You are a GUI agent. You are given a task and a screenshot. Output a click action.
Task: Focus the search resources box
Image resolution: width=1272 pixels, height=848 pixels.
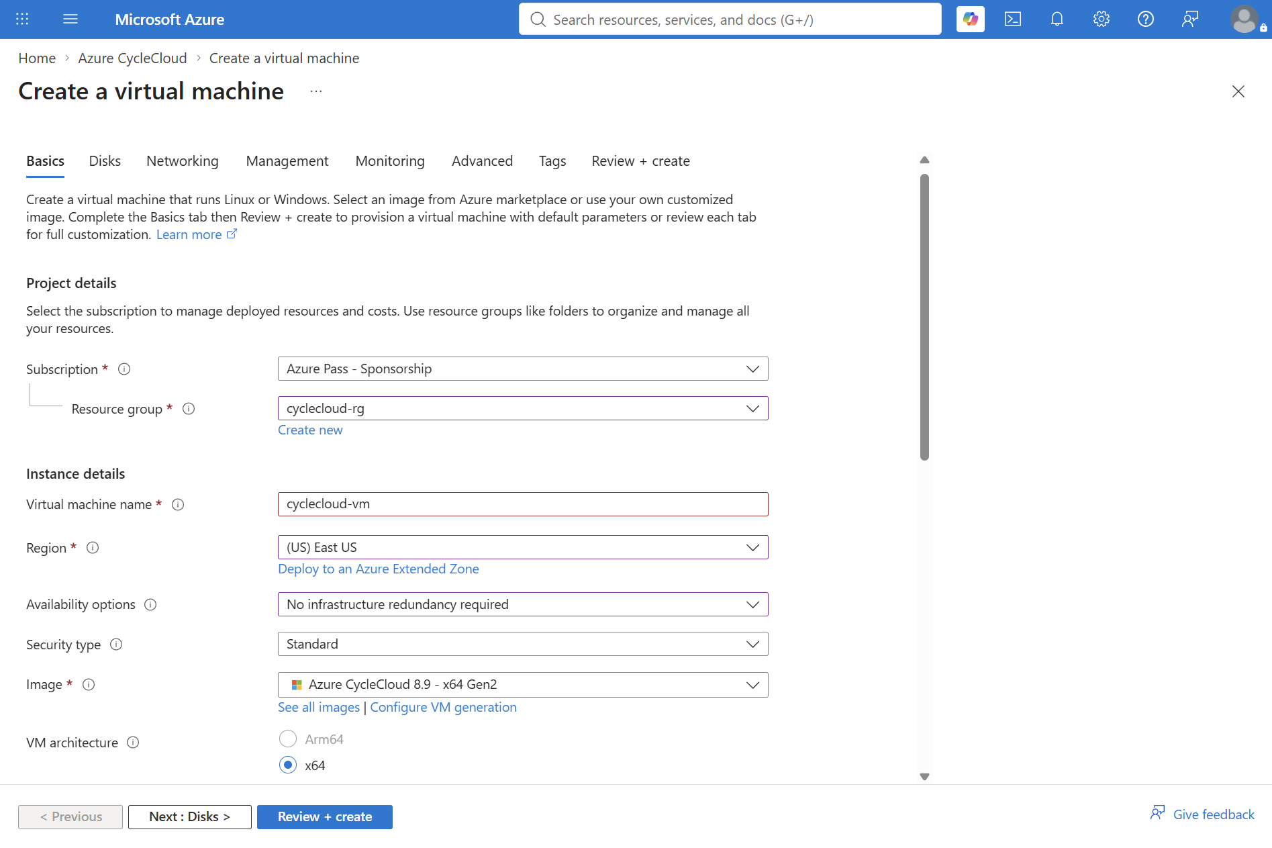pos(730,19)
